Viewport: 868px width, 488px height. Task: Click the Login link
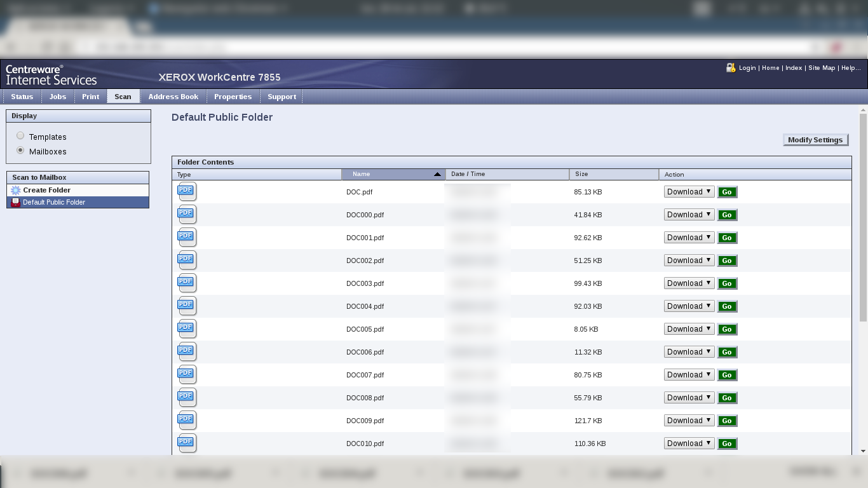(747, 68)
